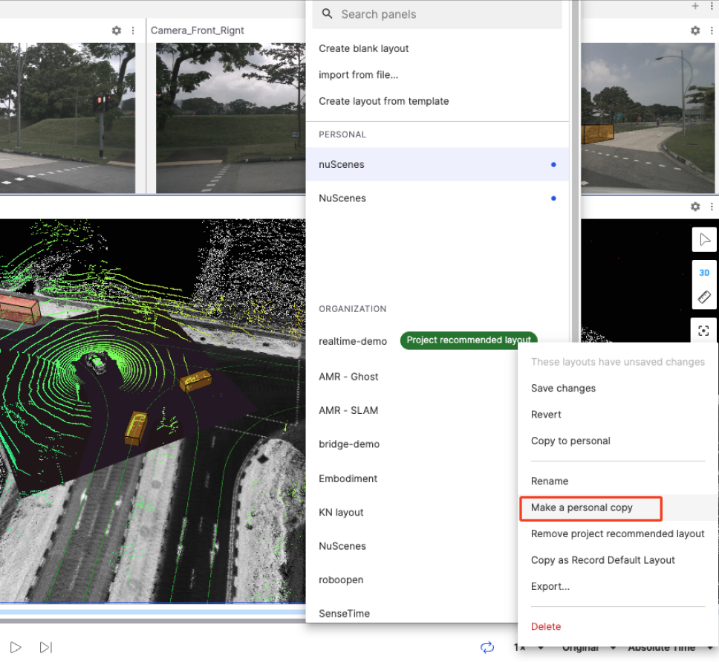719x662 pixels.
Task: Toggle the 3D camera mode button
Action: (704, 273)
